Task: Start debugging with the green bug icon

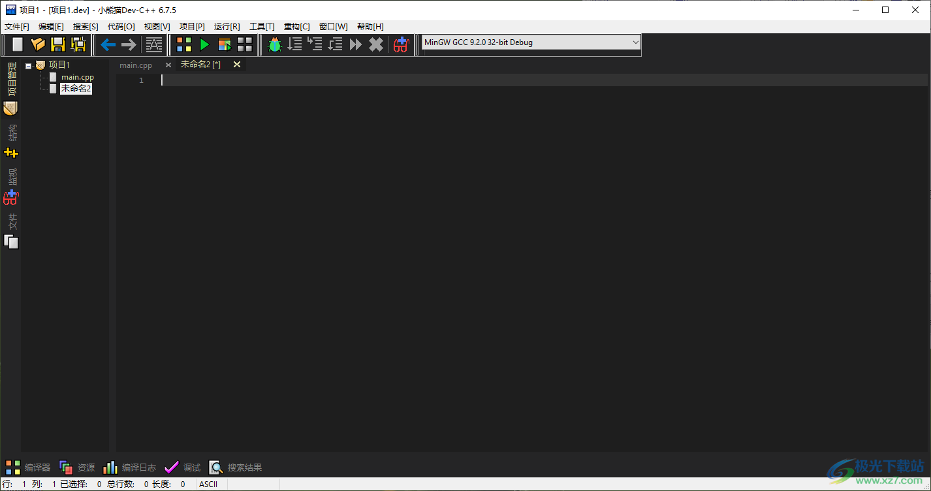Action: pyautogui.click(x=275, y=44)
